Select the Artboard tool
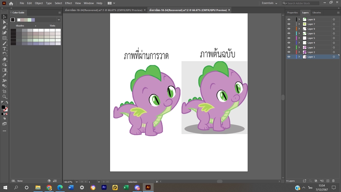Image resolution: width=341 pixels, height=192 pixels. click(x=4, y=91)
